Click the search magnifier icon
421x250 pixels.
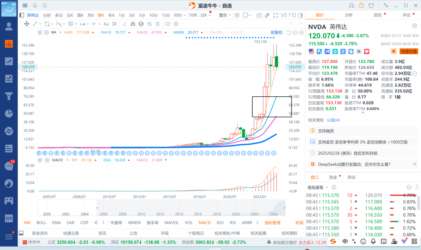click(45, 5)
